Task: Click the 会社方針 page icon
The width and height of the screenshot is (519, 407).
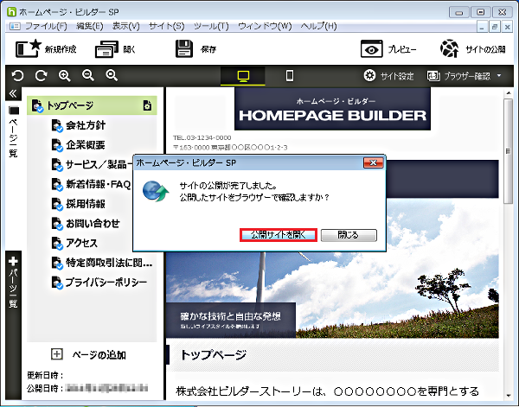Action: pos(57,125)
